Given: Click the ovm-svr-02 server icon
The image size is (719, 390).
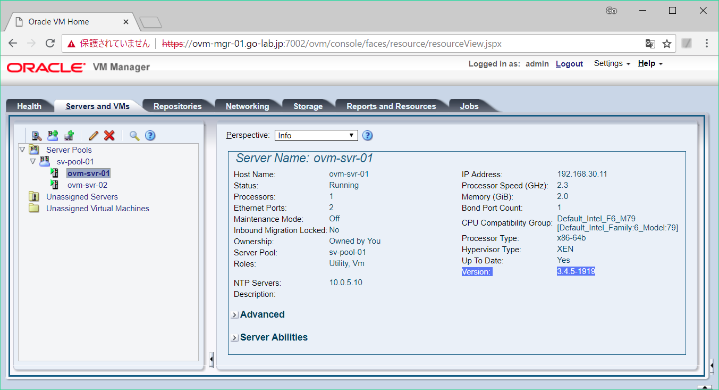Looking at the screenshot, I should tap(54, 185).
